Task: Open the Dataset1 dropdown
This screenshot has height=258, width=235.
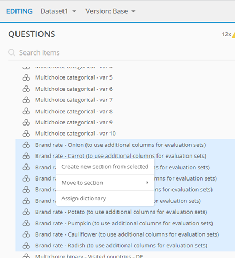Action: (58, 11)
